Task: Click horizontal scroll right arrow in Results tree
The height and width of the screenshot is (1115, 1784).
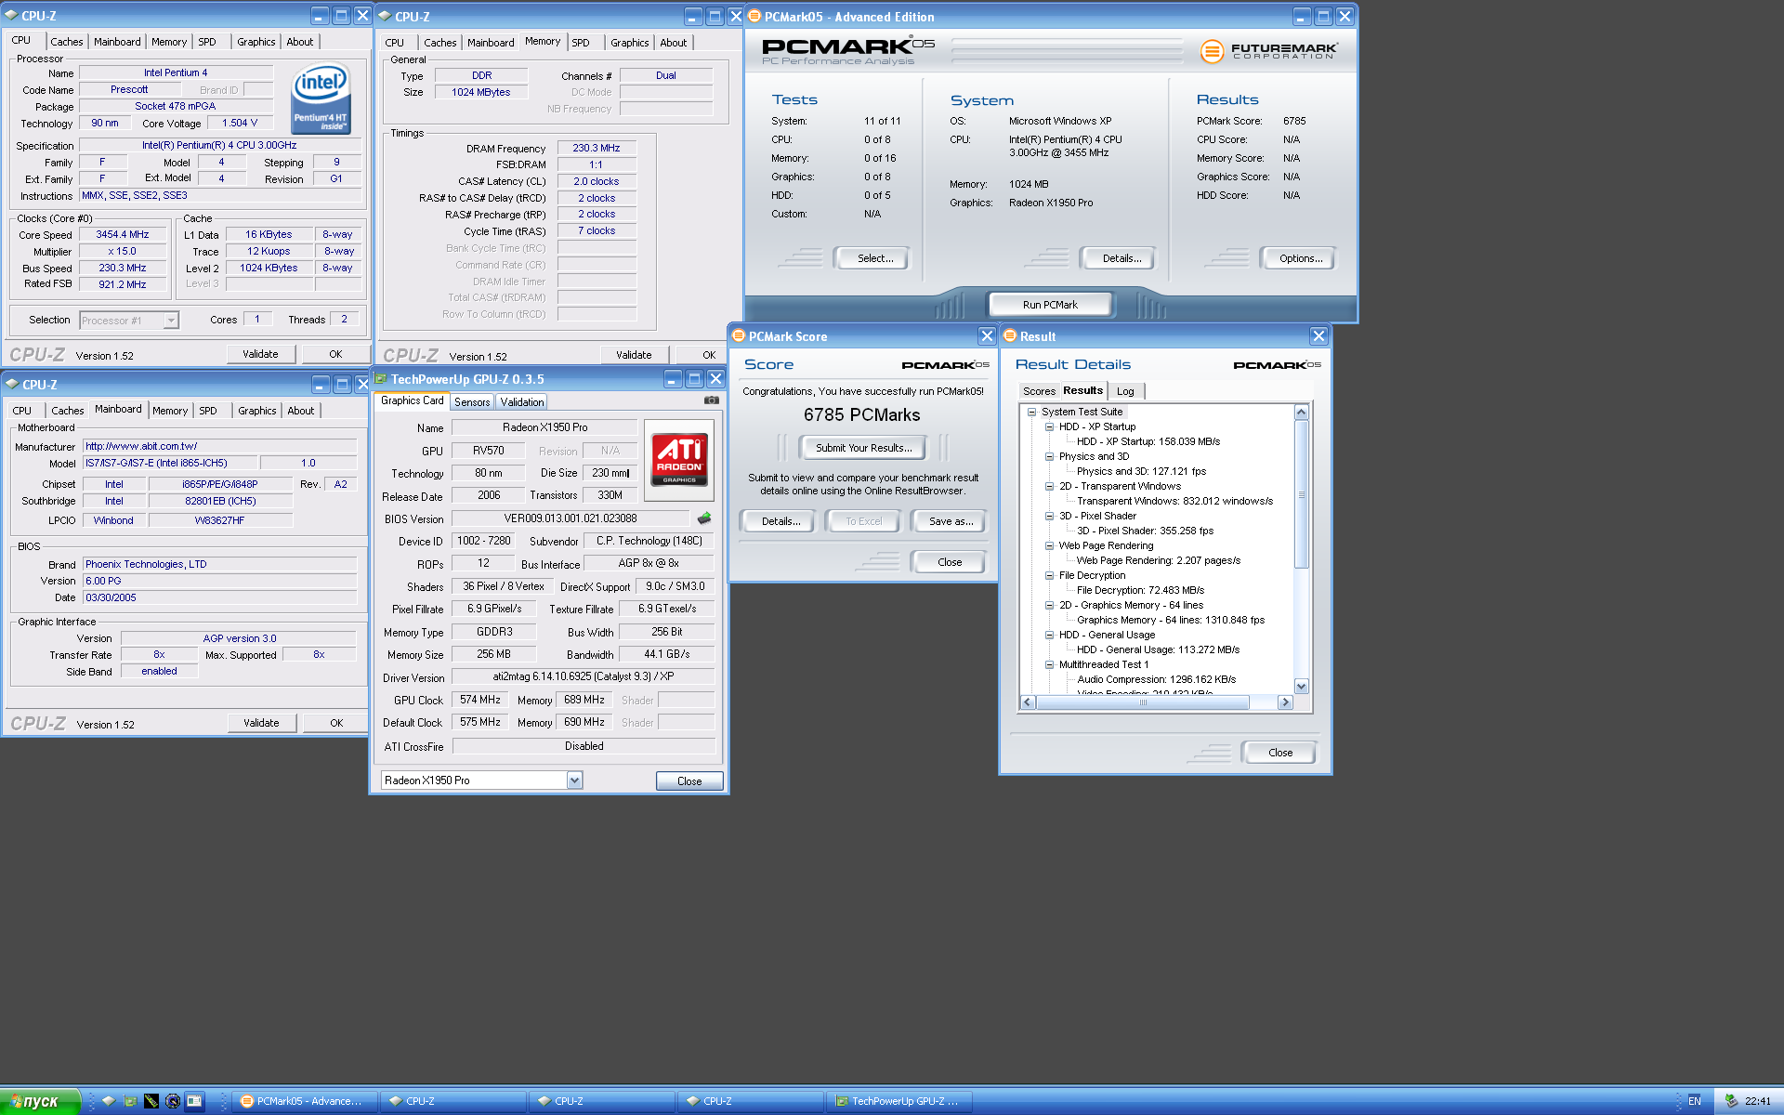Action: [1285, 702]
